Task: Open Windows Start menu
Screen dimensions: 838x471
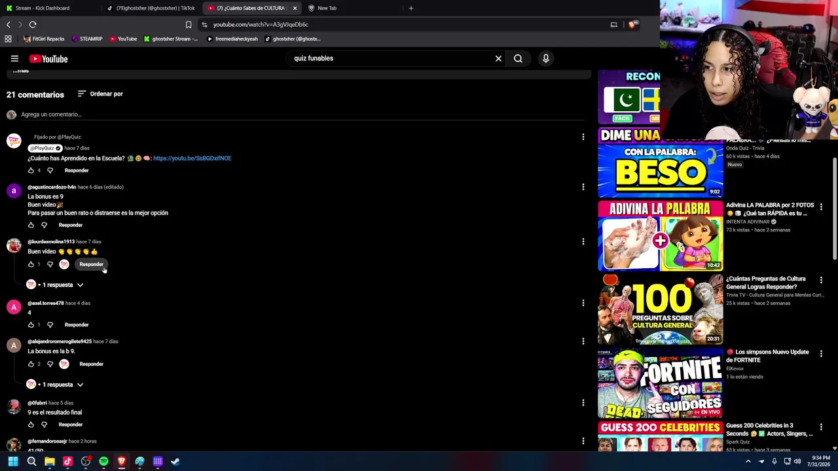Action: click(x=13, y=461)
